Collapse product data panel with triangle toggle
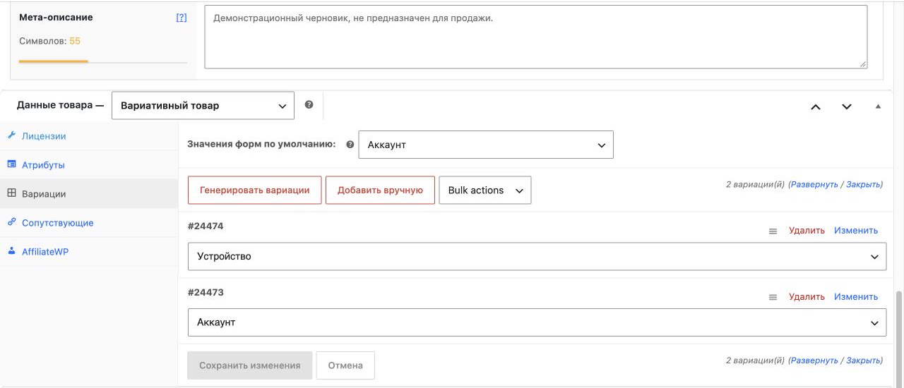This screenshot has height=388, width=904. 878,107
